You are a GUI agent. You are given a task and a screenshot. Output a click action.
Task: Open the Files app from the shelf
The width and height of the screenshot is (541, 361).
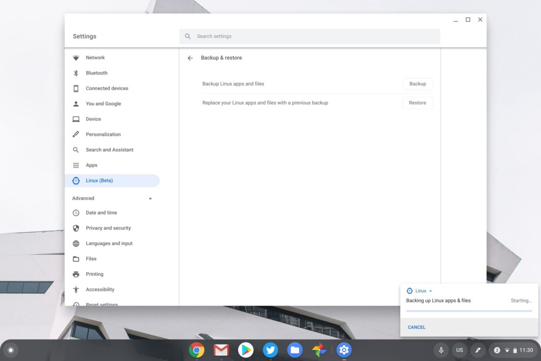[x=295, y=350]
